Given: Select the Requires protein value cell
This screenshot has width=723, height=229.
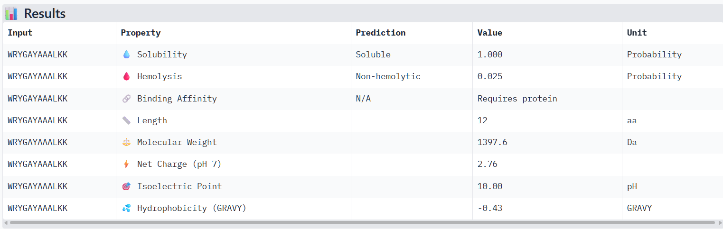Looking at the screenshot, I should 517,99.
